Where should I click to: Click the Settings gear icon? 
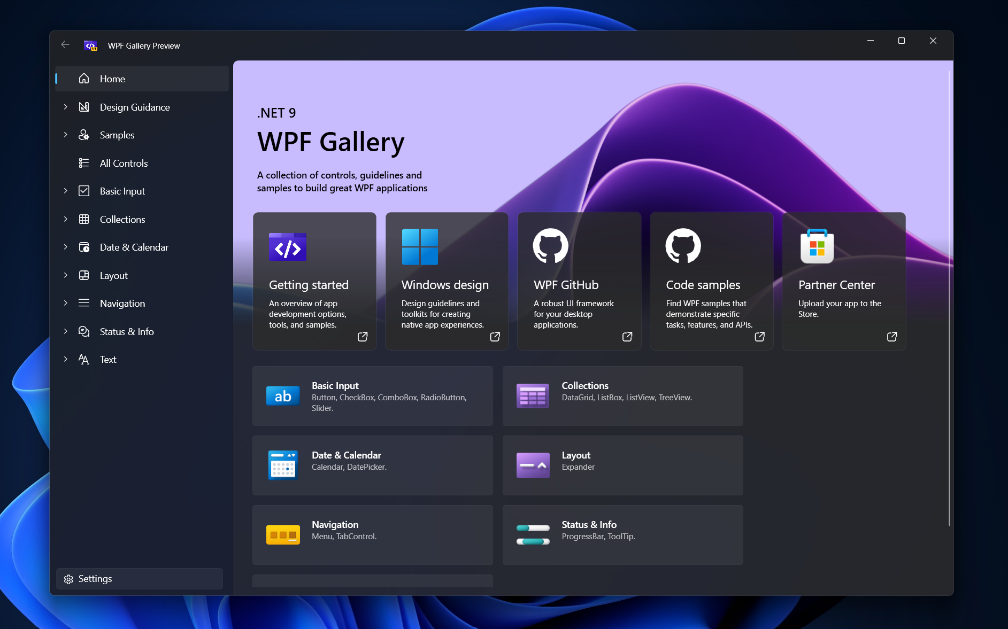(x=68, y=579)
